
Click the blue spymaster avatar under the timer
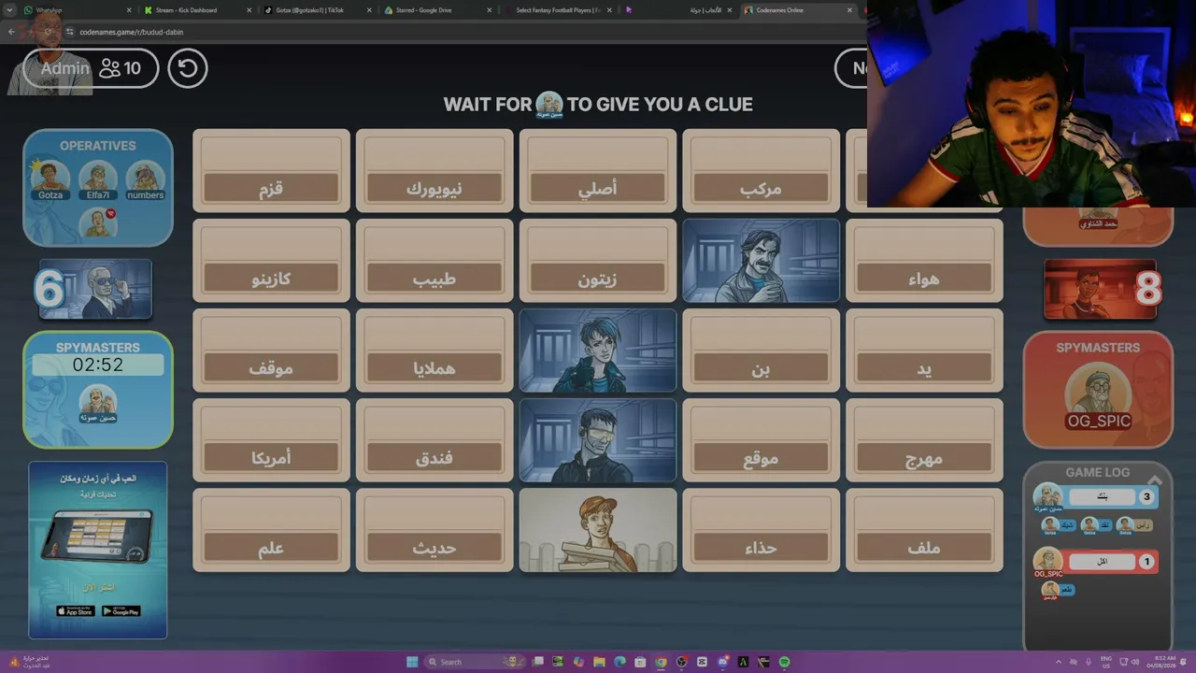coord(98,403)
